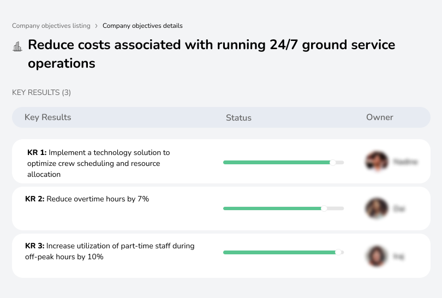Click the building icon beside the objective title
Viewport: 442px width, 298px height.
[17, 46]
